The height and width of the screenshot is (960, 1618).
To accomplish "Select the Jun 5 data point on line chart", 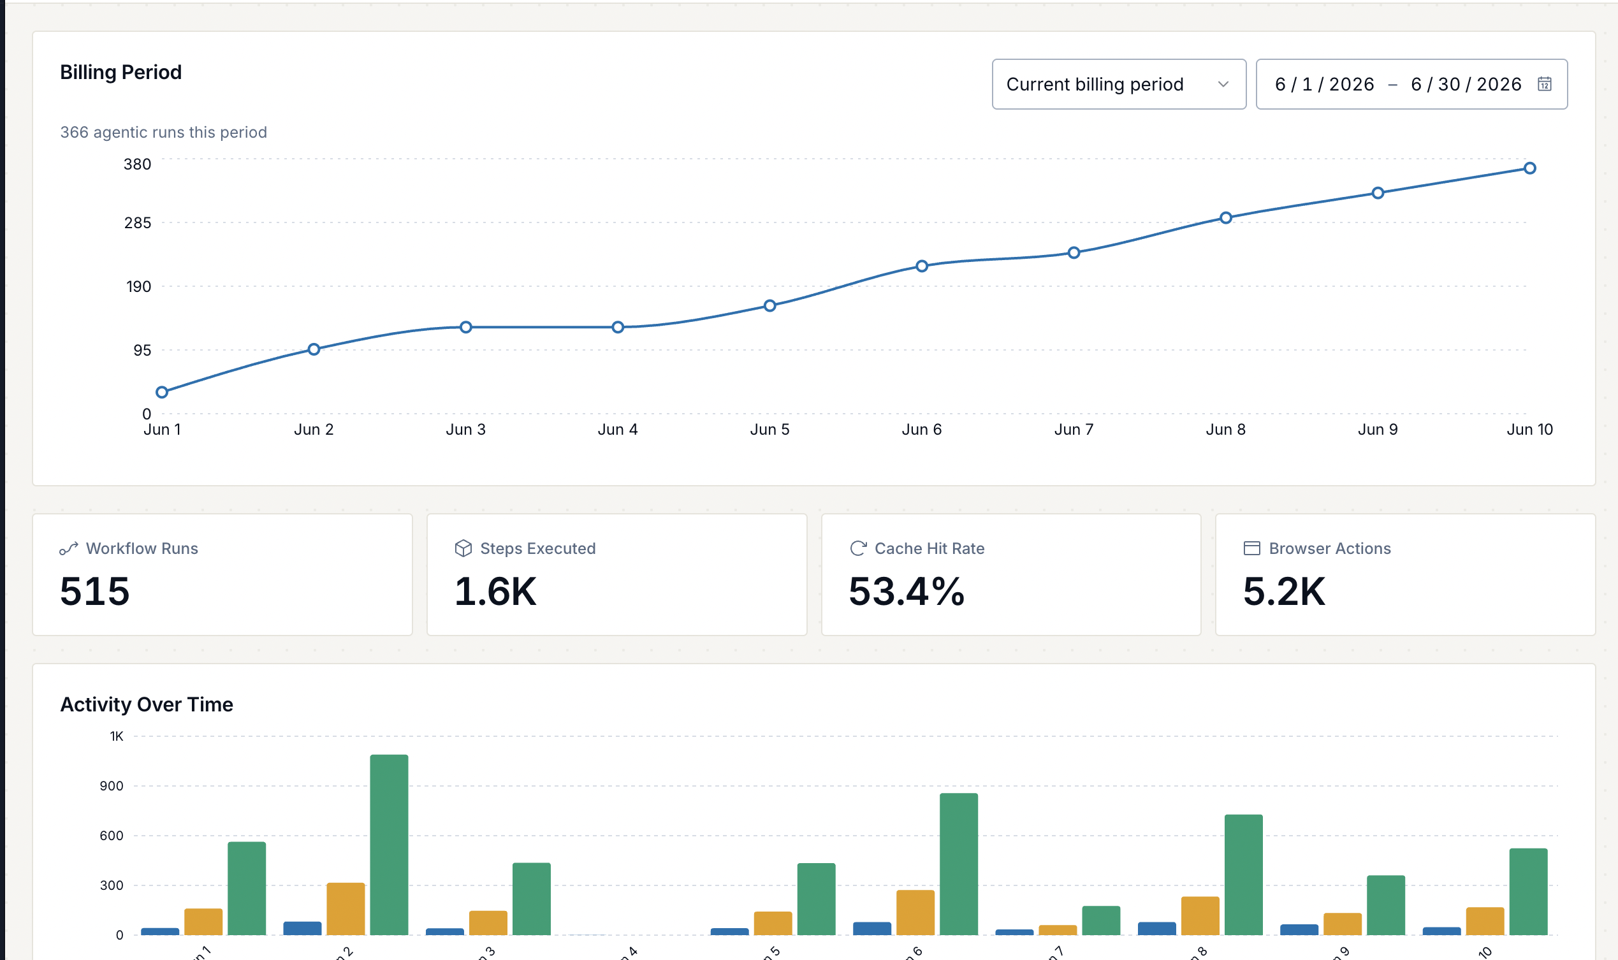I will point(770,306).
